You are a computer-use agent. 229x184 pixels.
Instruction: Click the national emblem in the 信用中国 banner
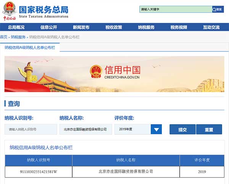click(96, 72)
